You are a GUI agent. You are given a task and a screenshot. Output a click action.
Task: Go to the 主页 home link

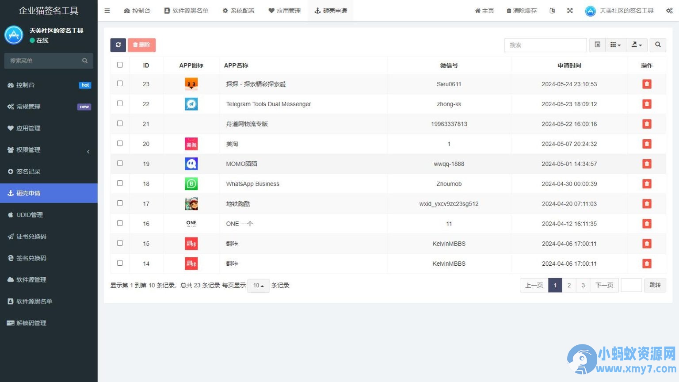click(x=484, y=11)
